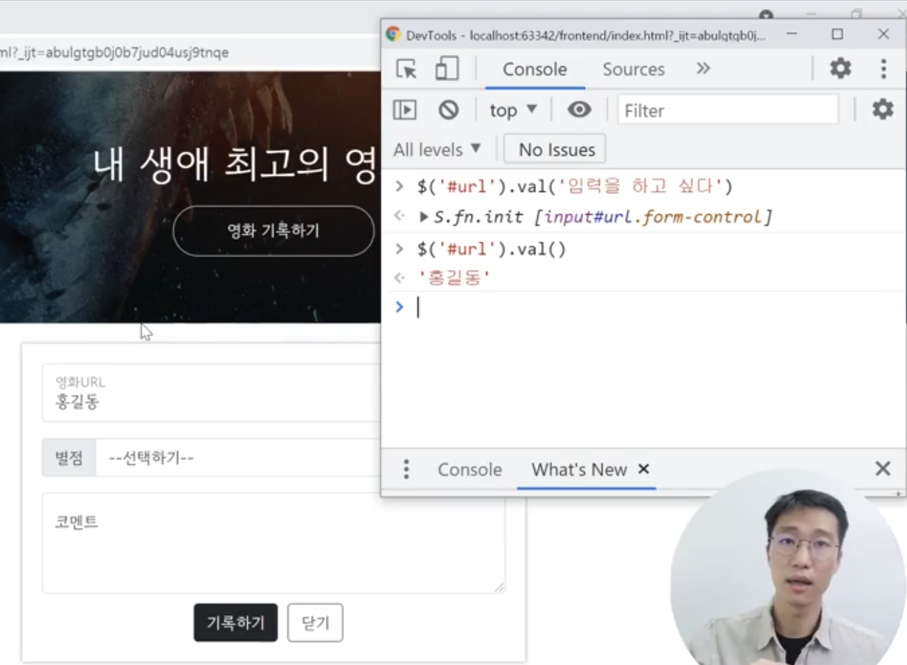
Task: Toggle the device toolbar icon
Action: (446, 69)
